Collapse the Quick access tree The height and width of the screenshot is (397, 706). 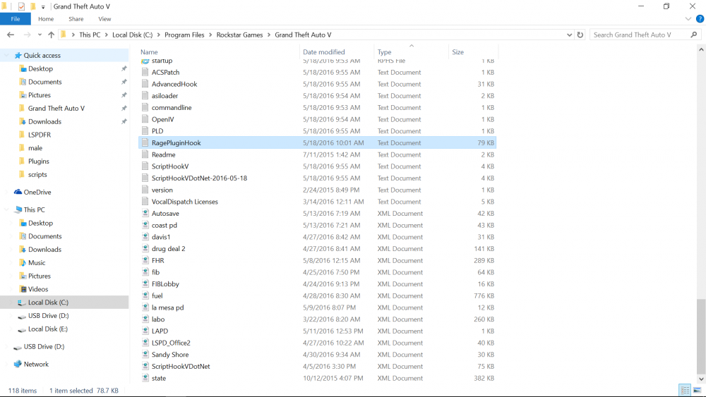pyautogui.click(x=6, y=55)
